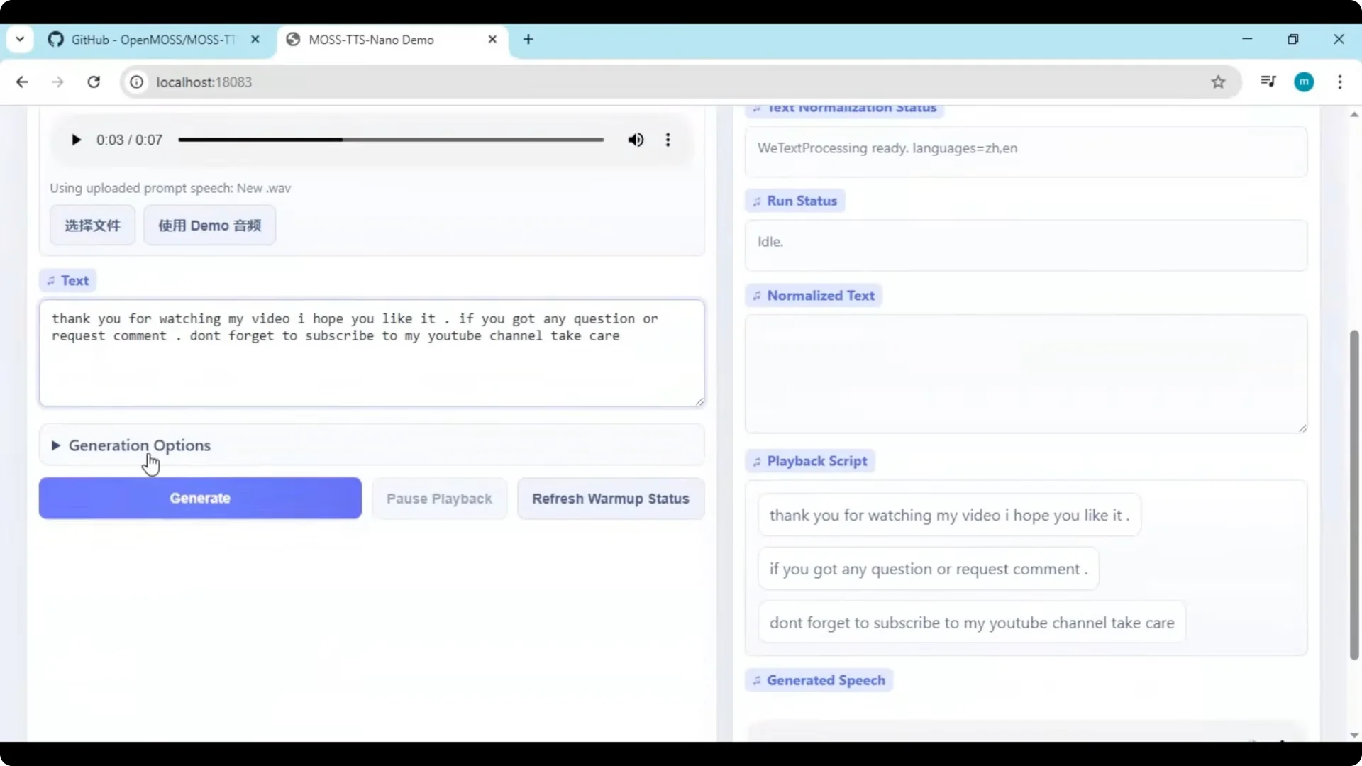Image resolution: width=1362 pixels, height=766 pixels.
Task: Click the Run Status 'Idle.' text
Action: pyautogui.click(x=770, y=242)
